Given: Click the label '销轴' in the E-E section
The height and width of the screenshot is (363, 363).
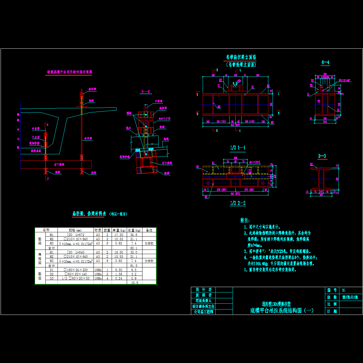Looking at the screenshot, I should (x=129, y=113).
